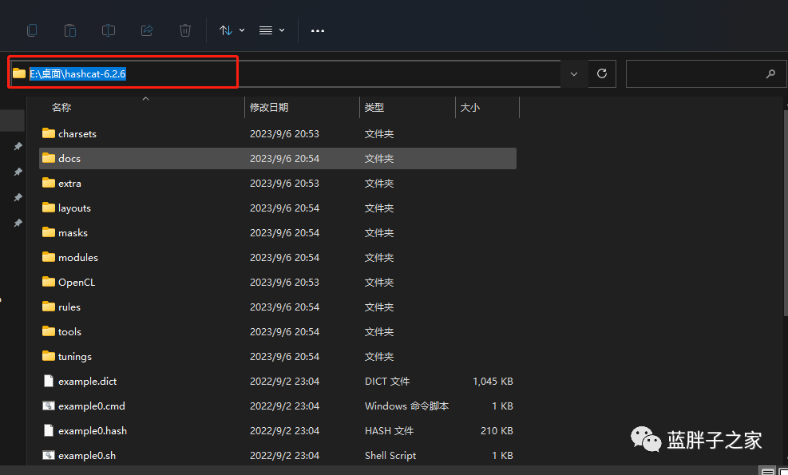The width and height of the screenshot is (788, 475).
Task: Click the HASH 文件 type cell
Action: 389,431
